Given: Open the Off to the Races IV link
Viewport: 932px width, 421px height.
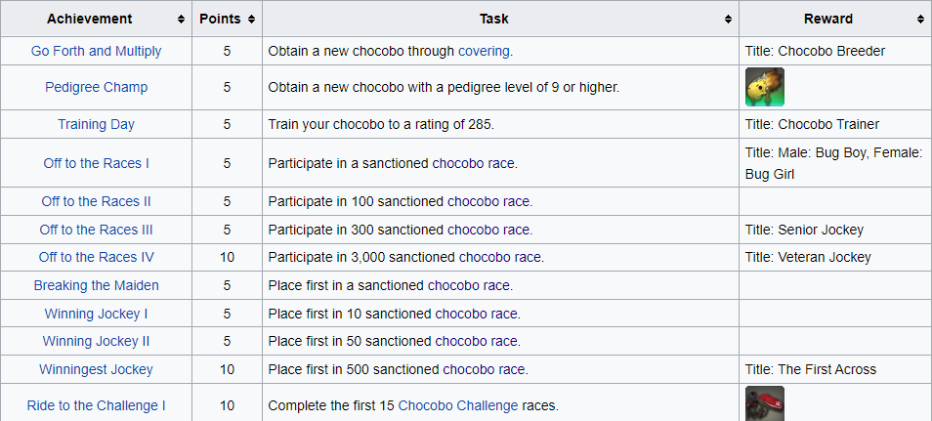Looking at the screenshot, I should [97, 258].
